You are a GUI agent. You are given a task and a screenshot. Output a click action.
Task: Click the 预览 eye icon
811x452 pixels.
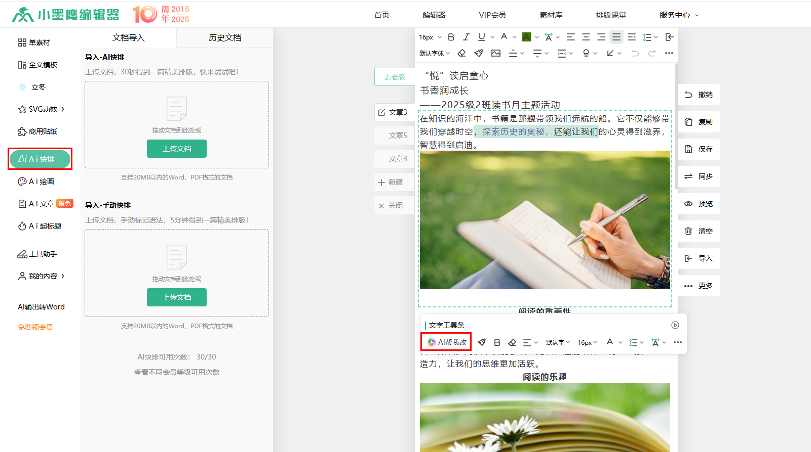coord(688,204)
